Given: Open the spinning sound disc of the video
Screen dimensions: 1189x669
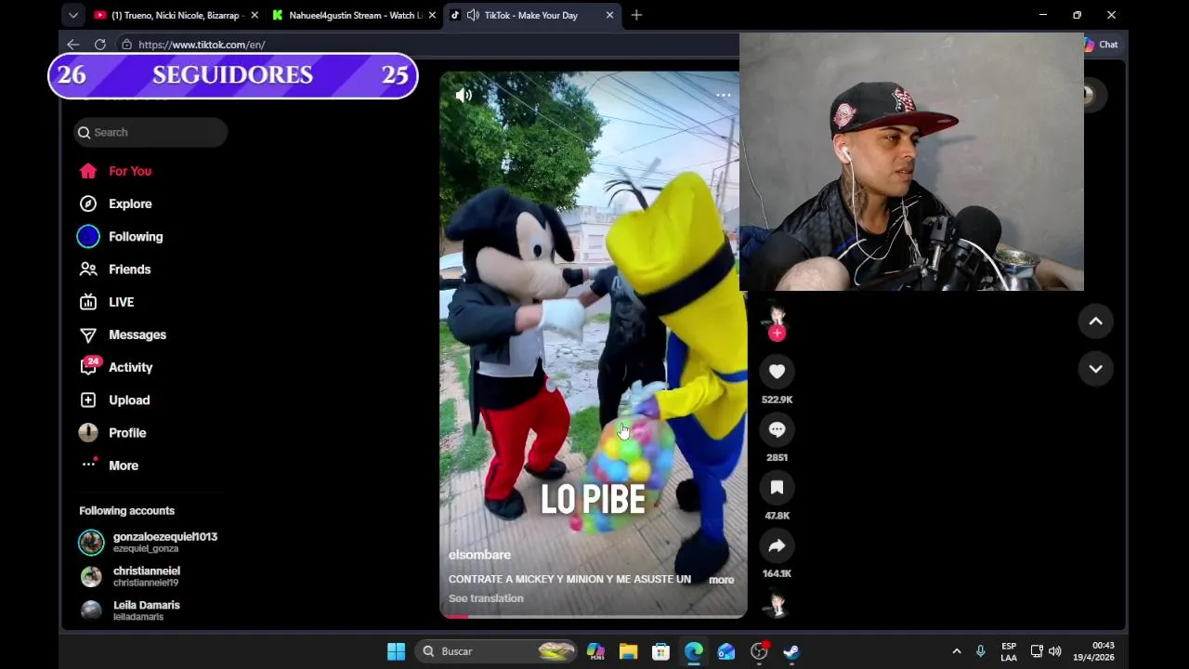Looking at the screenshot, I should pos(777,605).
